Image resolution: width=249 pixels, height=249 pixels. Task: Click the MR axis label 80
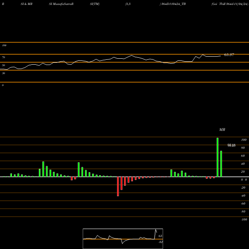(x=243, y=148)
